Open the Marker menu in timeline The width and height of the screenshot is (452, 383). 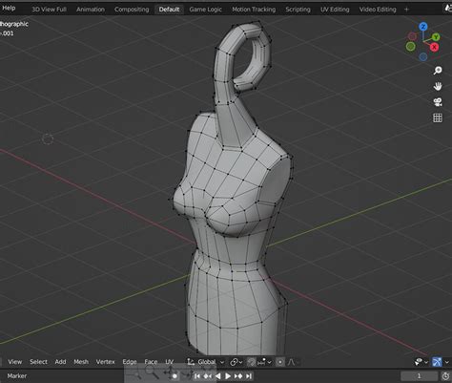17,376
